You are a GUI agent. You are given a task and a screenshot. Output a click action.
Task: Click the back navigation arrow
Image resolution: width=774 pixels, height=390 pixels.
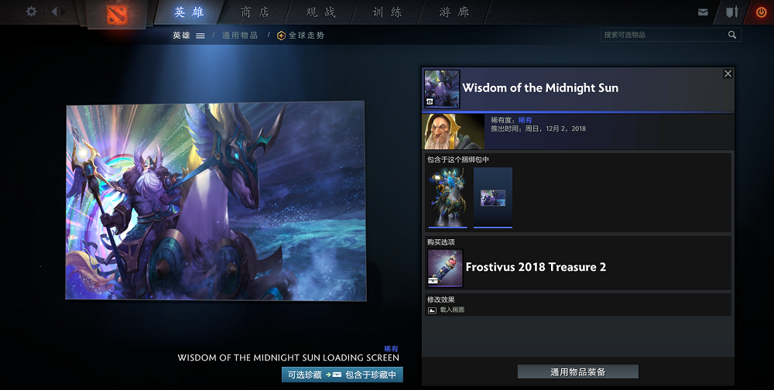[x=57, y=12]
